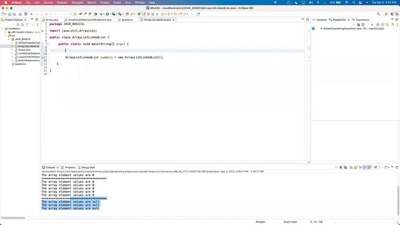Uncheck the AllDataTypesStringOperations breakpoint checkbox
The width and height of the screenshot is (400, 225).
(x=313, y=29)
